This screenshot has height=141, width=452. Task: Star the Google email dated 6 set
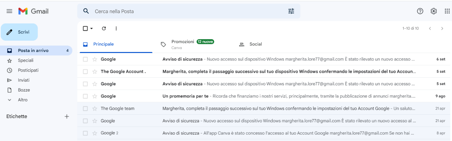click(95, 59)
